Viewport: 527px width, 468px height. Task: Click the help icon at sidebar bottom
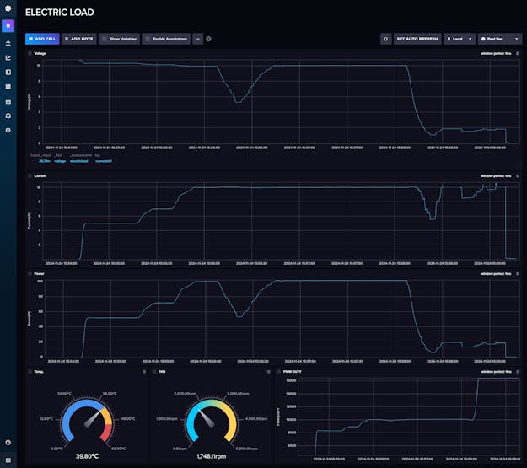tap(8, 442)
